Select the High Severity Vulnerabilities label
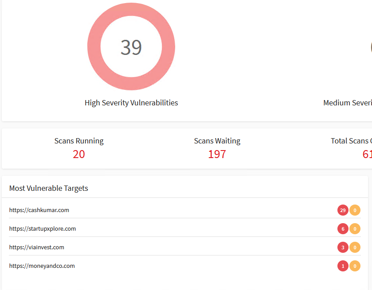The height and width of the screenshot is (290, 372). (131, 103)
